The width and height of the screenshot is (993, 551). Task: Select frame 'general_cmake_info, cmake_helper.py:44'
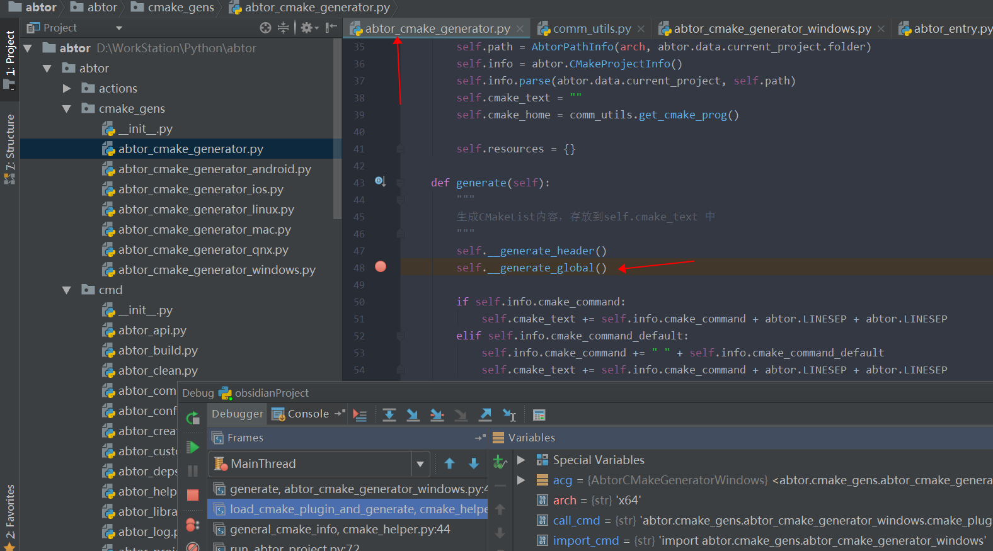click(348, 530)
